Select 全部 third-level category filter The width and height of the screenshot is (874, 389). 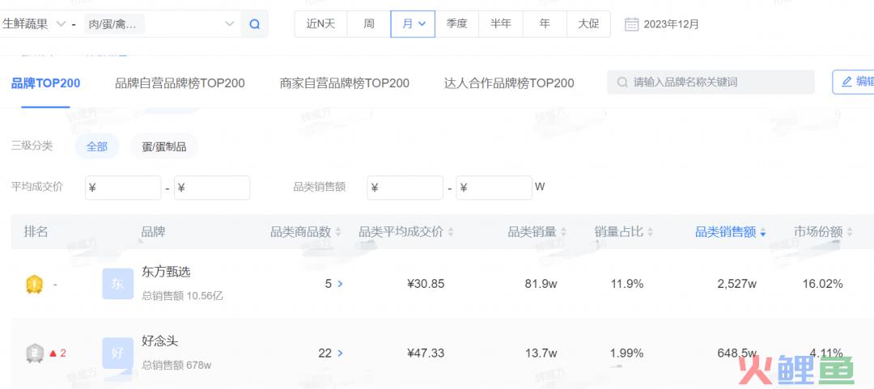[97, 146]
